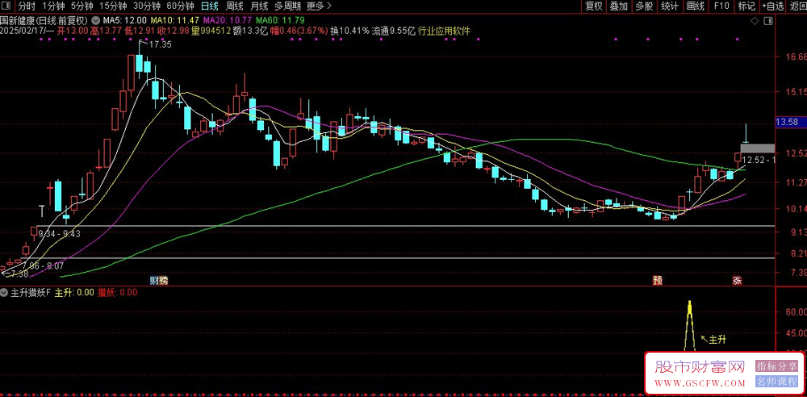Click the 返回 back button
This screenshot has width=807, height=397.
799,6
